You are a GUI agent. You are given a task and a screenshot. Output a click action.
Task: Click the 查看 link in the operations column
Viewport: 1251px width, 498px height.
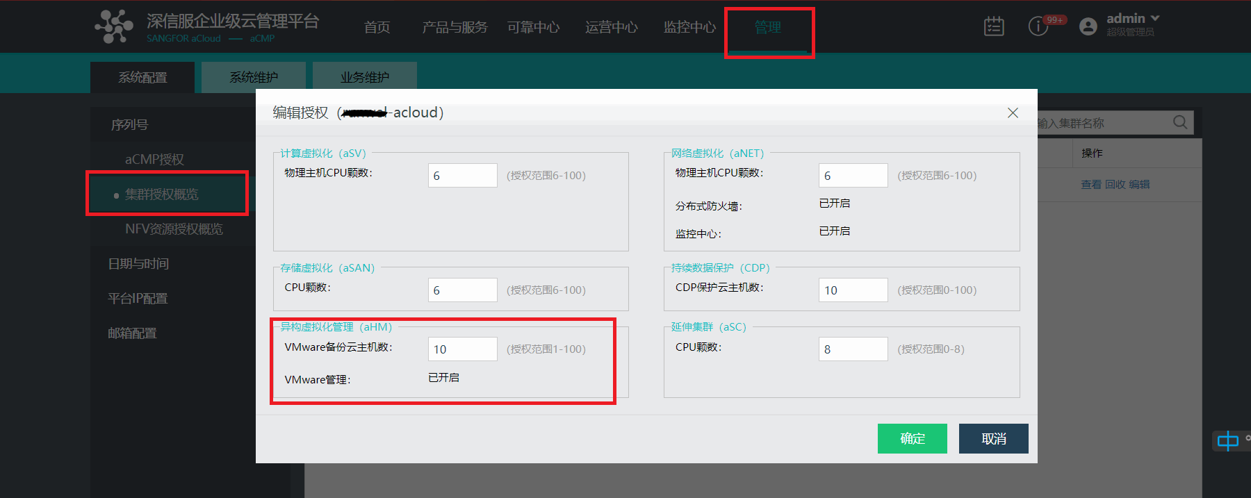pos(1090,184)
